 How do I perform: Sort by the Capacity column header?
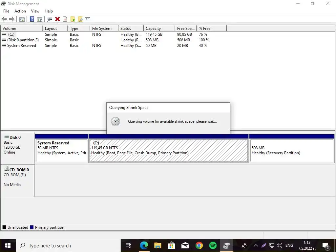click(159, 28)
